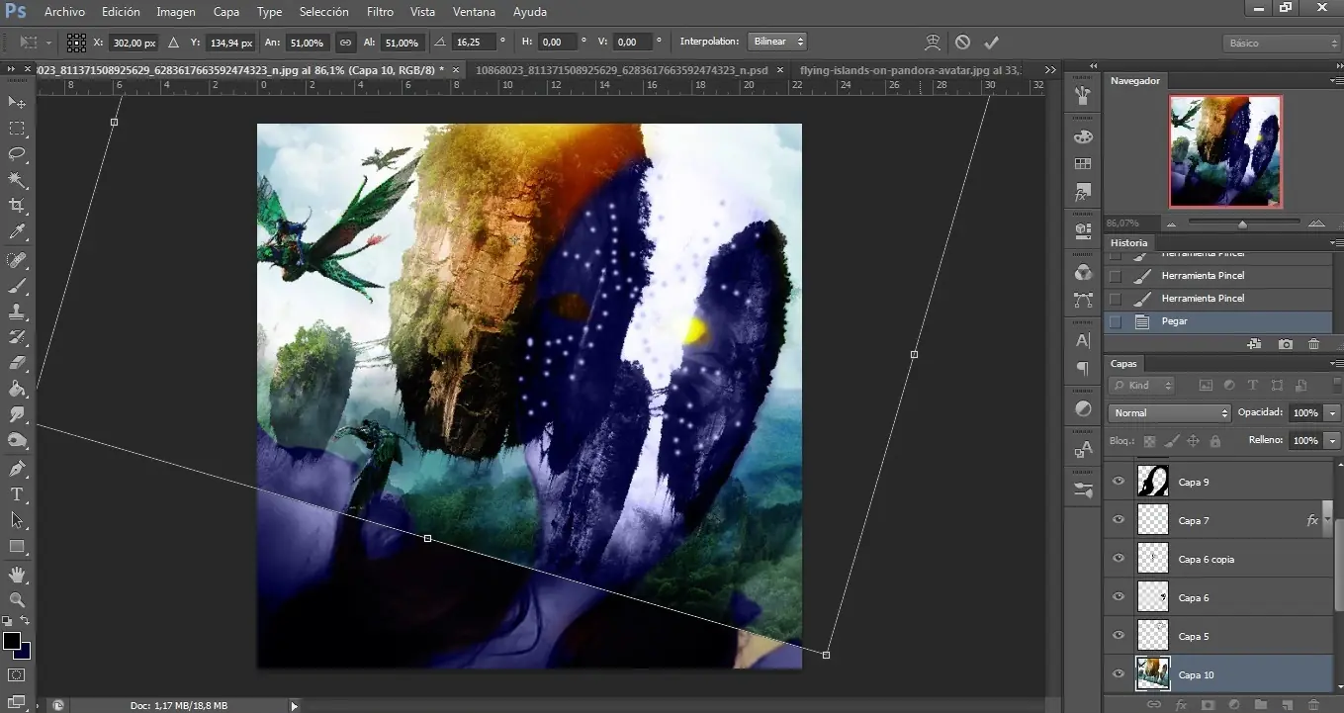
Task: Toggle lock all for the layer
Action: [1215, 441]
